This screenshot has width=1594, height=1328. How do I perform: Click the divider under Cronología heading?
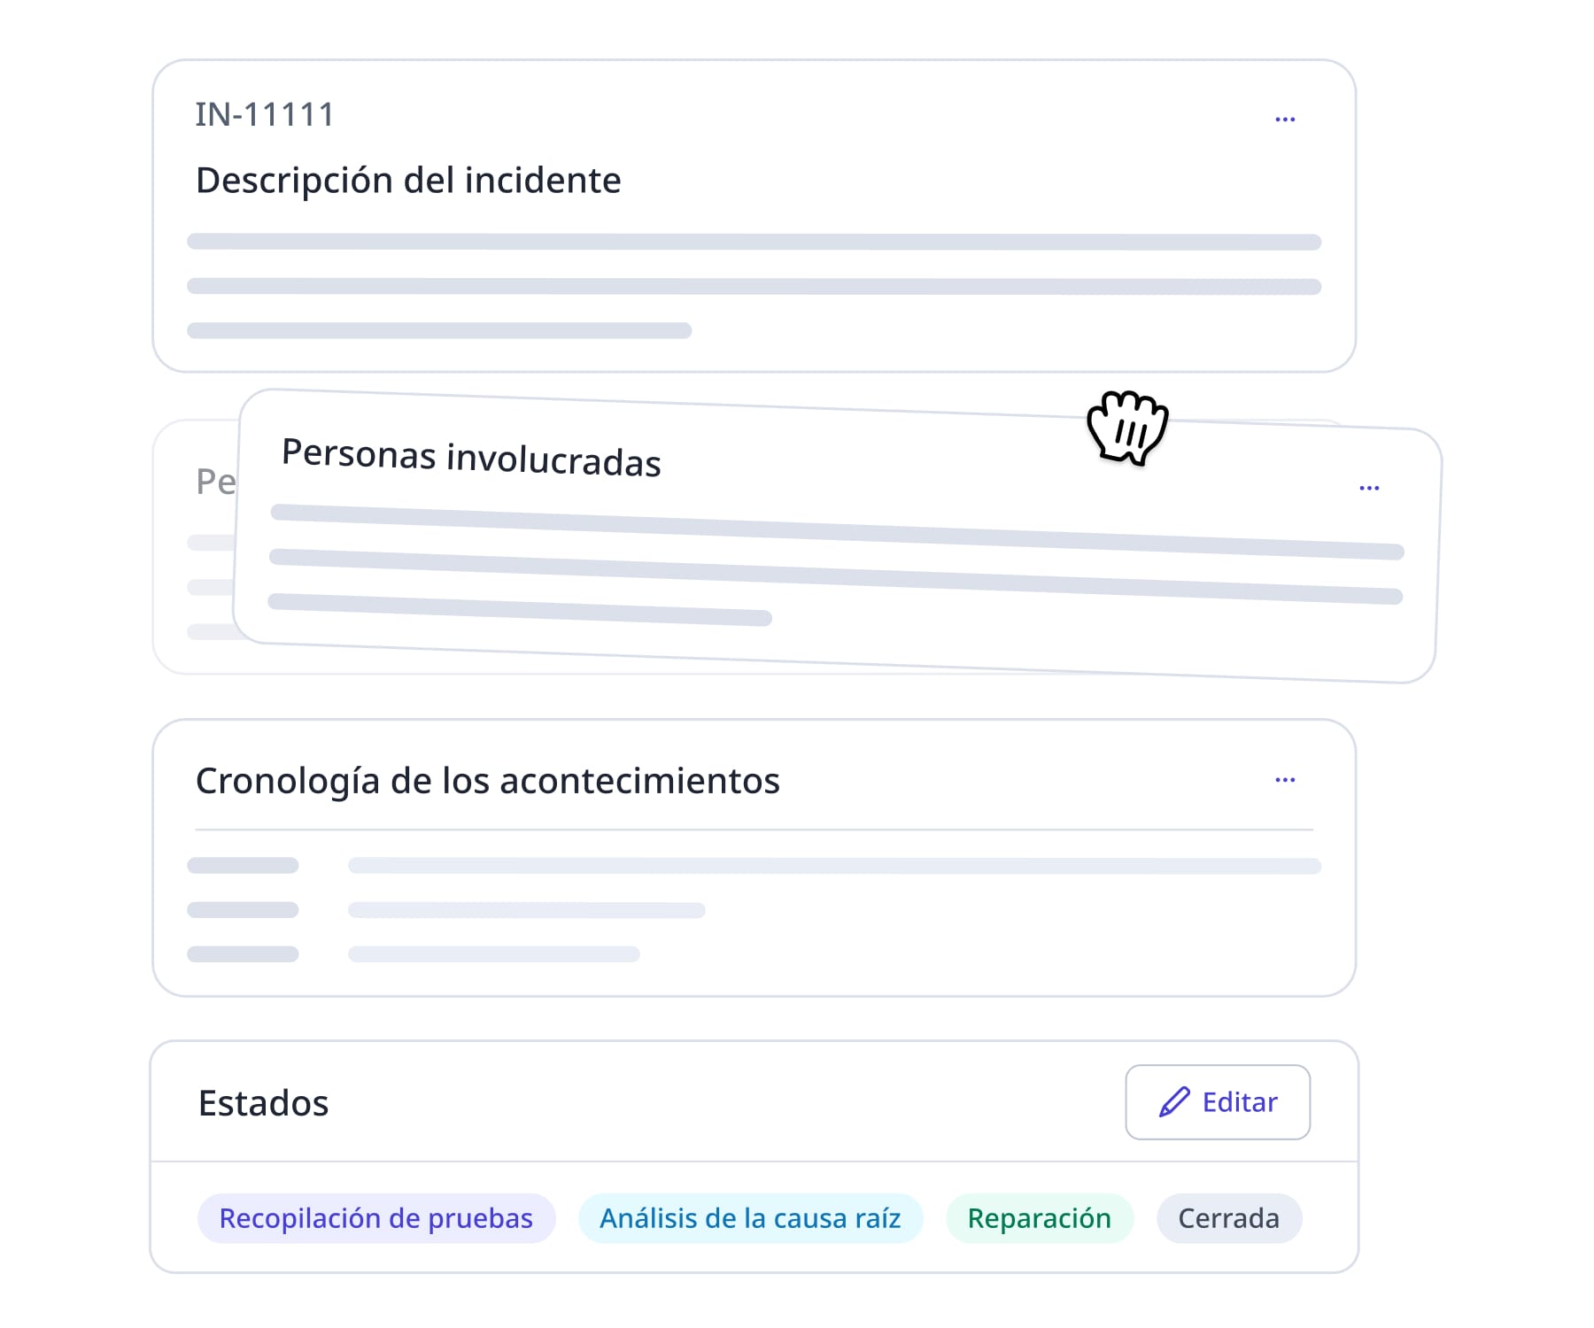click(753, 830)
